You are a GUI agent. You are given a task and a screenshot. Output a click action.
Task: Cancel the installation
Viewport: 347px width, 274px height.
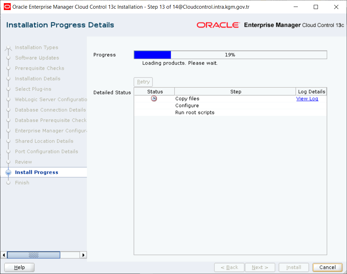[x=328, y=267]
